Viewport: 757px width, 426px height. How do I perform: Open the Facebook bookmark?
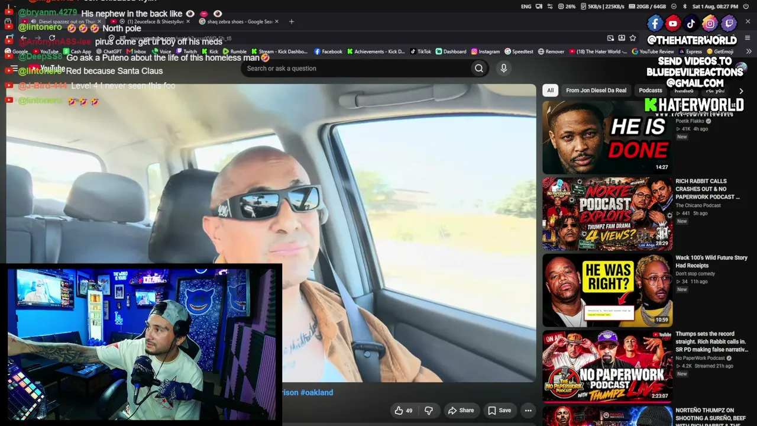328,51
